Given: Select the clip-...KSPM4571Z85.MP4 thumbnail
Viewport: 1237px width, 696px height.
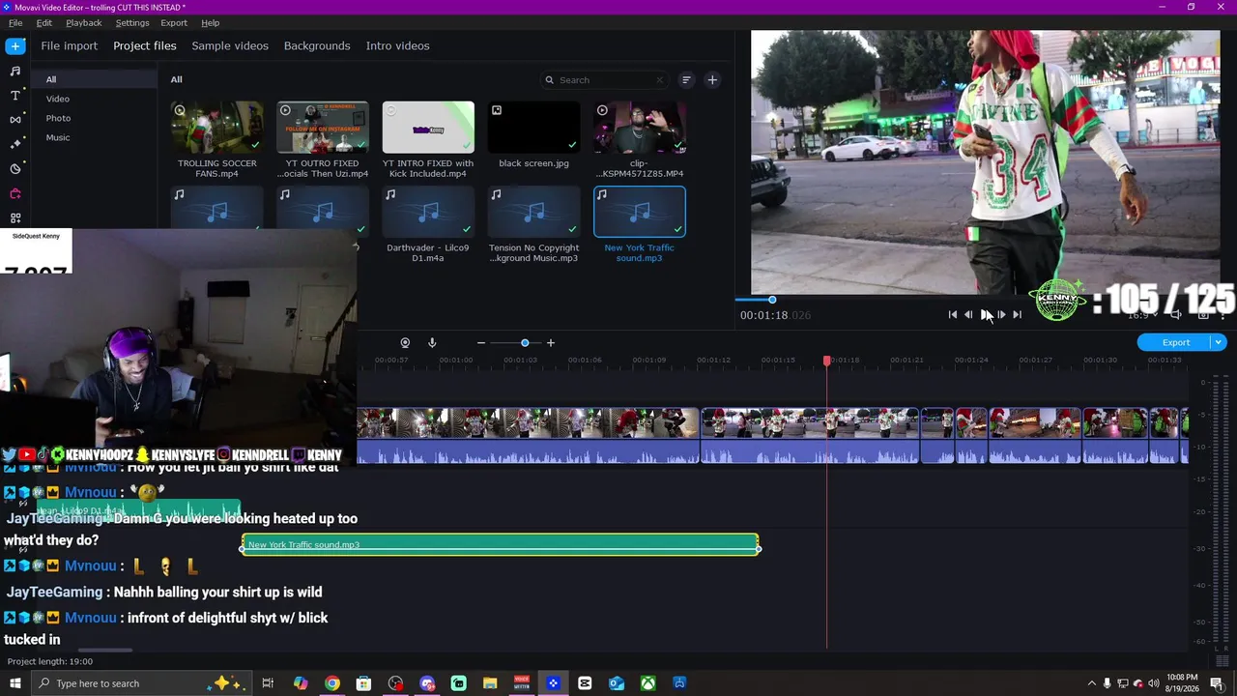Looking at the screenshot, I should click(x=640, y=128).
